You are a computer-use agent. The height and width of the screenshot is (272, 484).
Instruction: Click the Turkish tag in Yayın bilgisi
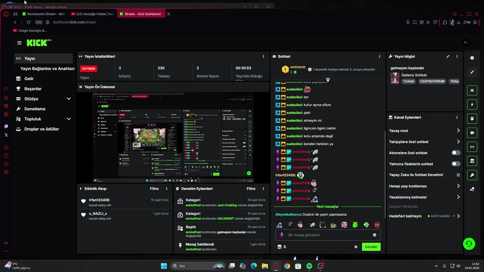pos(408,81)
